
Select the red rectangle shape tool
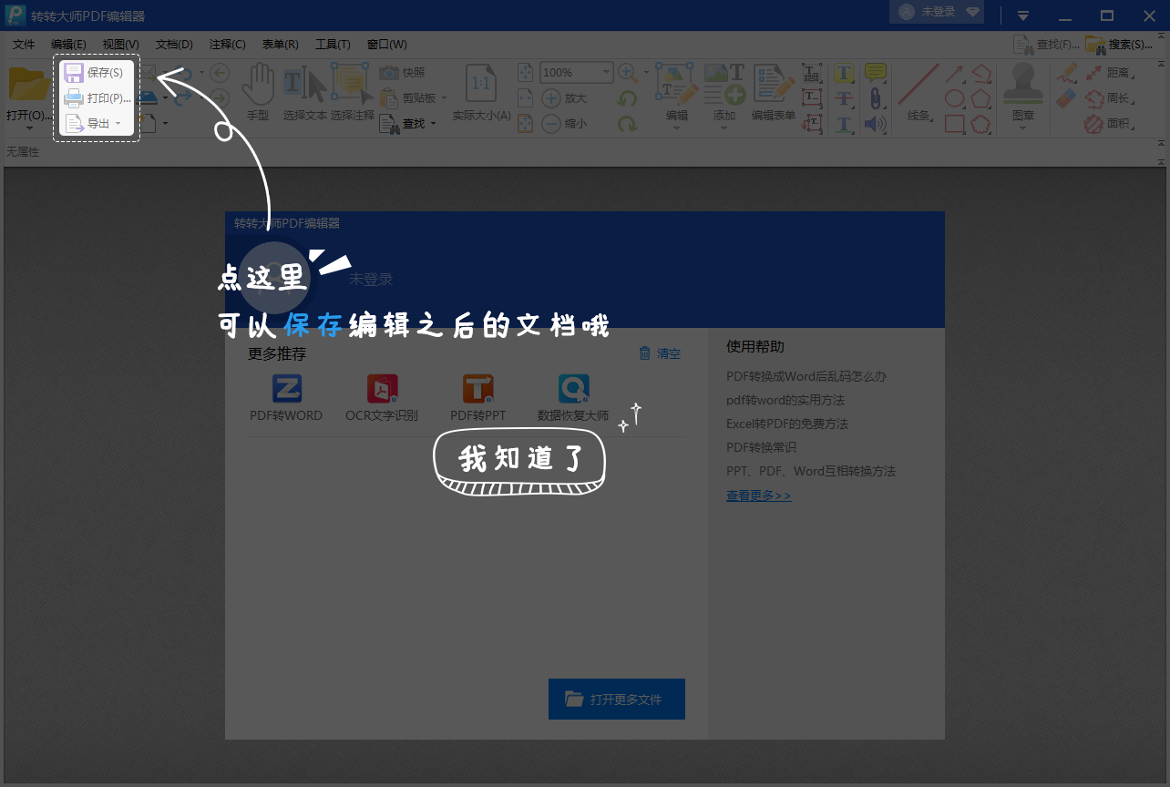click(954, 123)
